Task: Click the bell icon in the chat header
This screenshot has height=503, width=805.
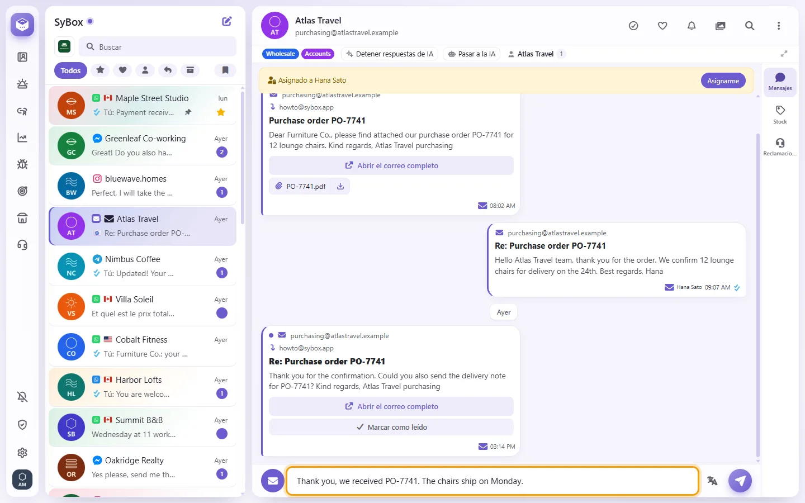Action: tap(692, 26)
